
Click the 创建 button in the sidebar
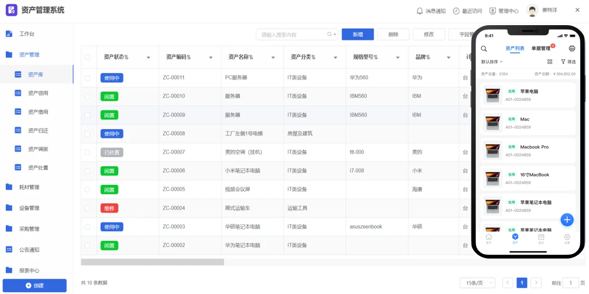pos(35,285)
